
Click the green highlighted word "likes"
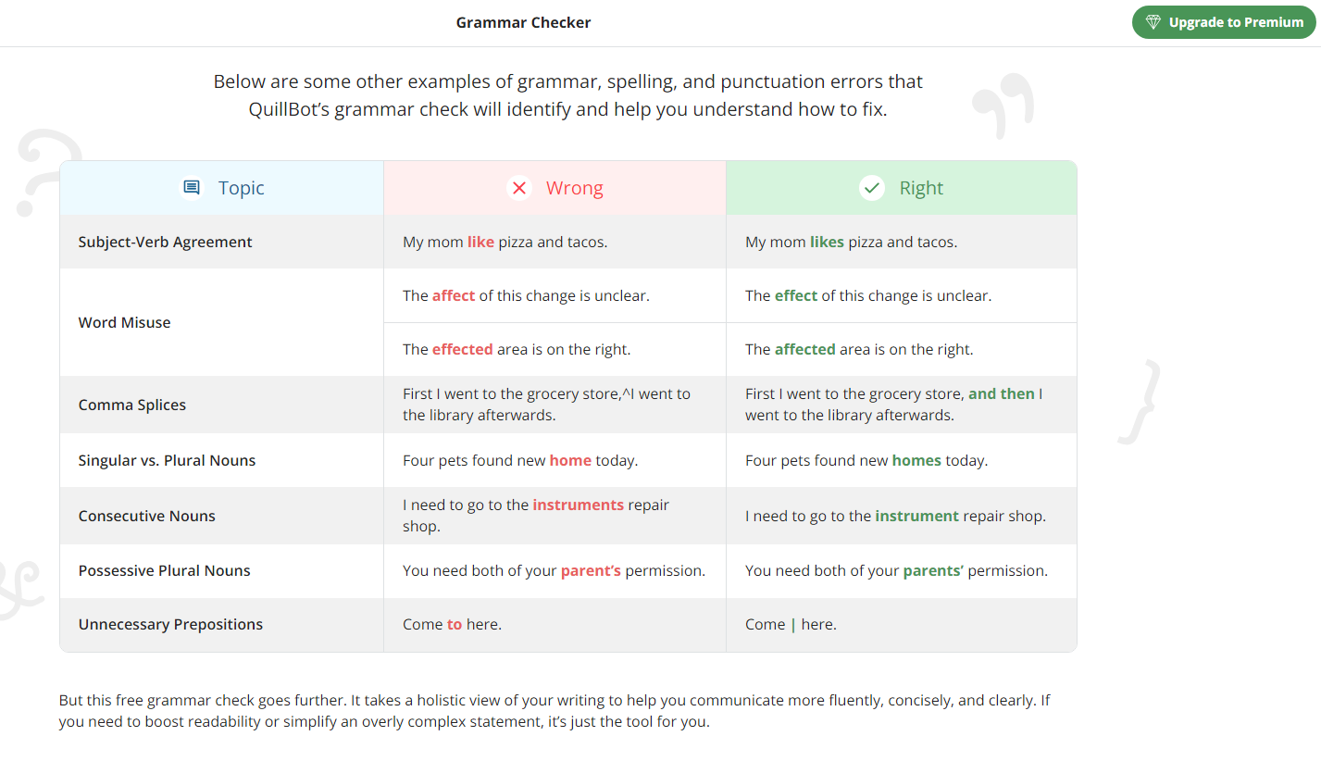tap(827, 242)
